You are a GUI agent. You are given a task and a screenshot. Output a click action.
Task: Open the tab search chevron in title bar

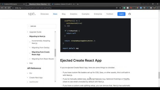pos(143,4)
